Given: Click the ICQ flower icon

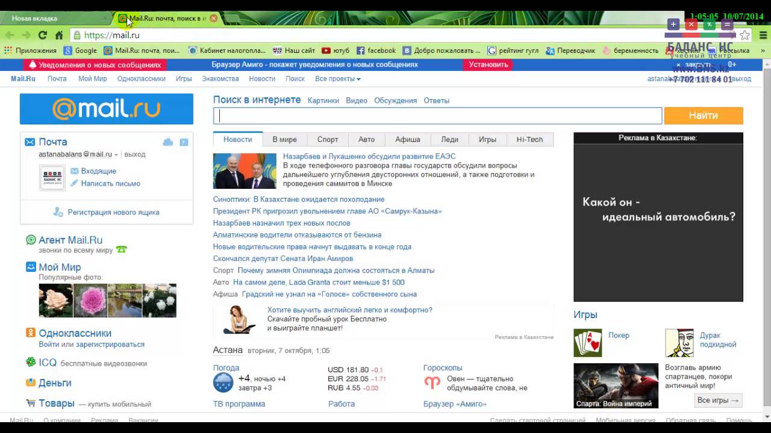Looking at the screenshot, I should [x=31, y=362].
